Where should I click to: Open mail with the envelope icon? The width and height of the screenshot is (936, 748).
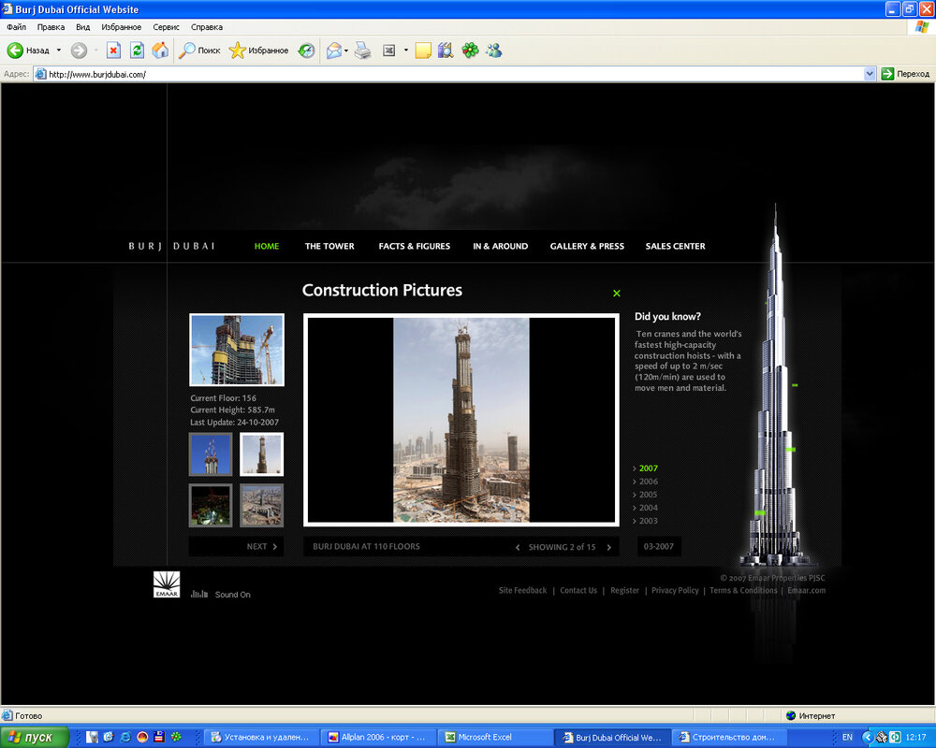tap(333, 50)
